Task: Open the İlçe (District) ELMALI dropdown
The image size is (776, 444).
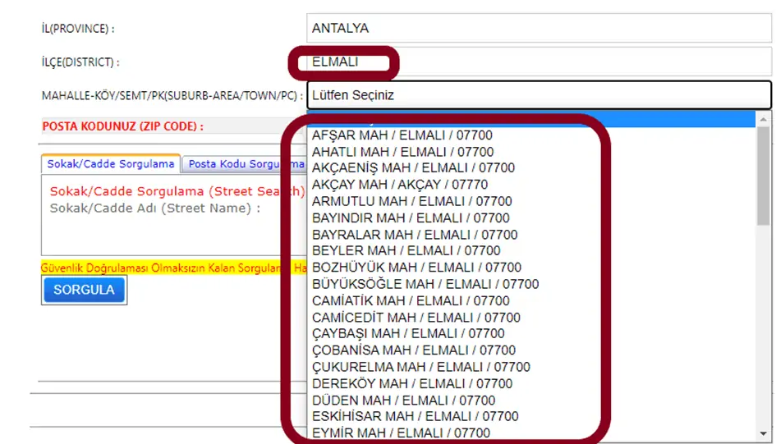Action: [538, 62]
